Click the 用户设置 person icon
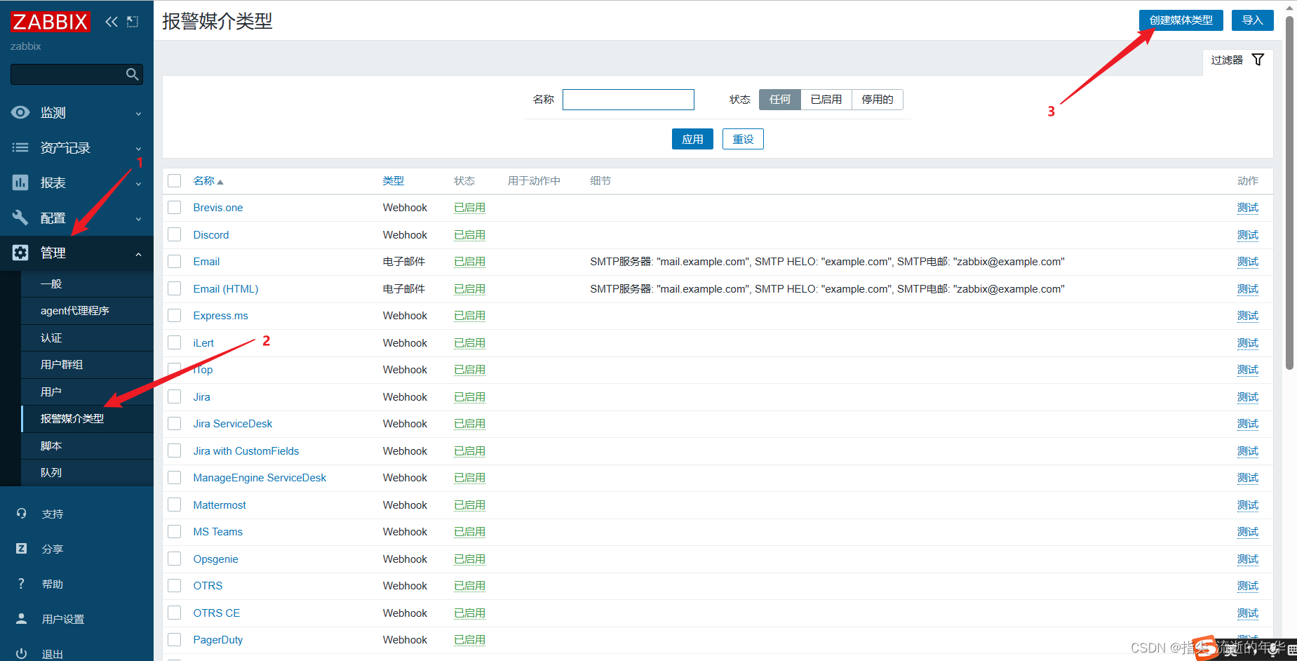This screenshot has height=661, width=1297. pyautogui.click(x=22, y=618)
